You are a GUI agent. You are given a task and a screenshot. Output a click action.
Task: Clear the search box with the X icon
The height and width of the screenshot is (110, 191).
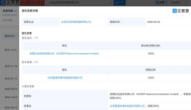click(x=111, y=2)
